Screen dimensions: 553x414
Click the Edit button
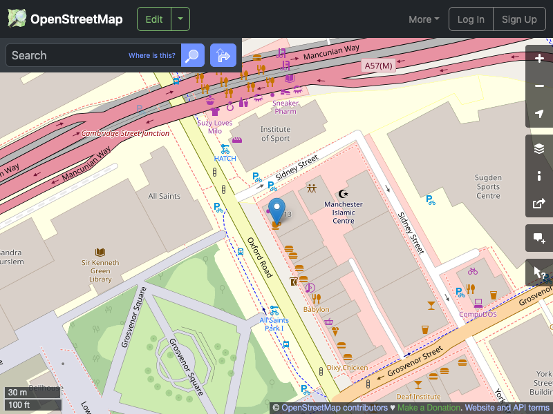[x=153, y=19]
